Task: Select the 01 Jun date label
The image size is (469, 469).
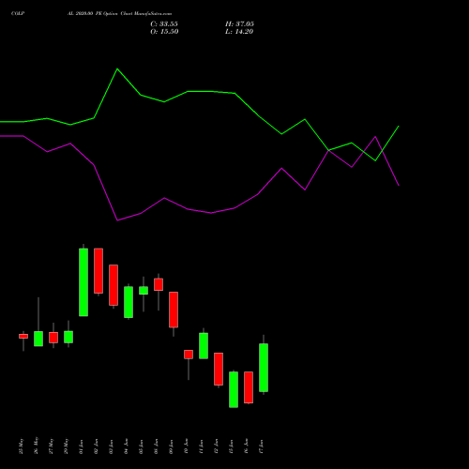Action: click(x=82, y=446)
